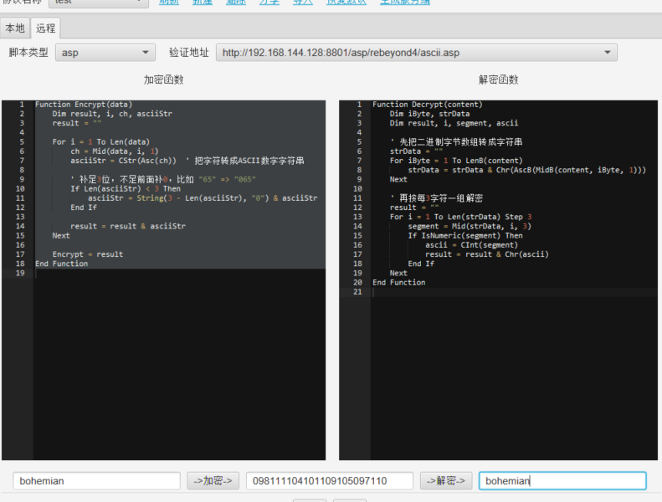Screen dimensions: 662x502
Task: Click the Function Decrypt(content) line in right editor
Action: click(427, 105)
